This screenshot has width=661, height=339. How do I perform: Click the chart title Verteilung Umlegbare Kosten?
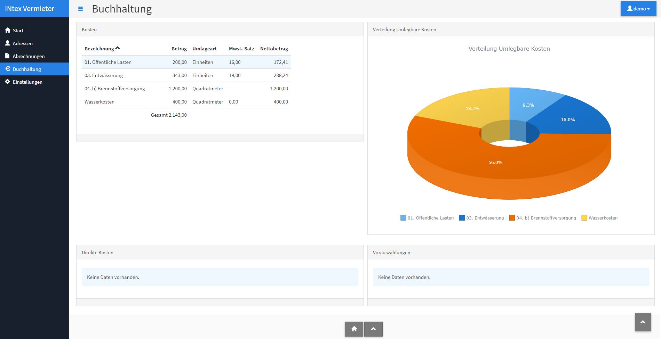(509, 49)
